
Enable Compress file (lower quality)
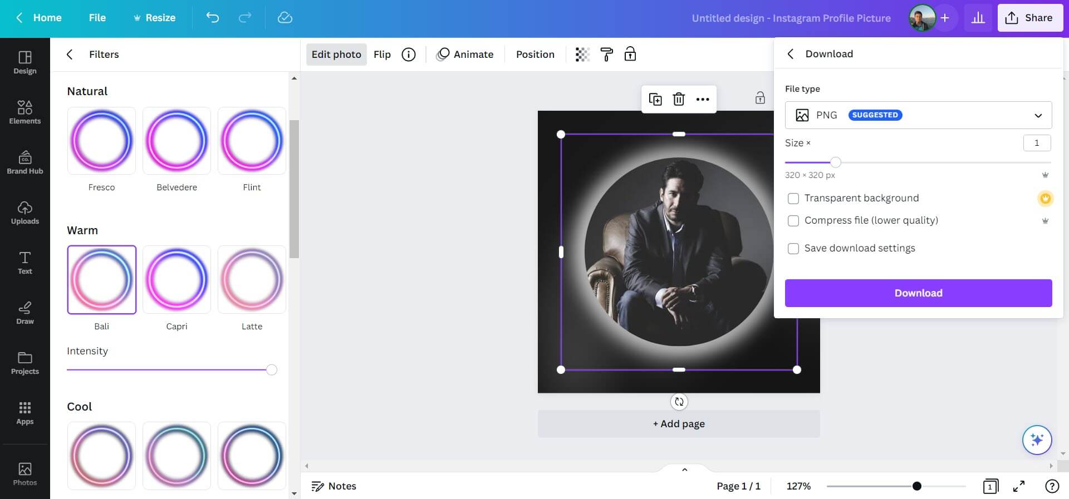[793, 221]
